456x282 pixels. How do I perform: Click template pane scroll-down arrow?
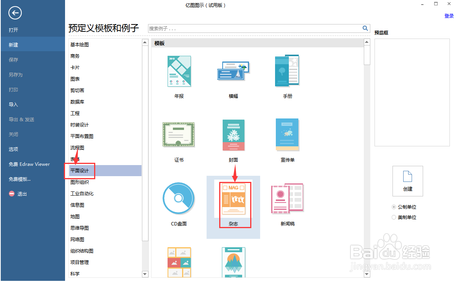367,274
